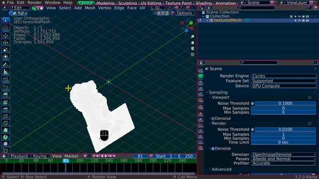Toggle auto keying record button
This screenshot has height=179, width=319.
(x=85, y=156)
